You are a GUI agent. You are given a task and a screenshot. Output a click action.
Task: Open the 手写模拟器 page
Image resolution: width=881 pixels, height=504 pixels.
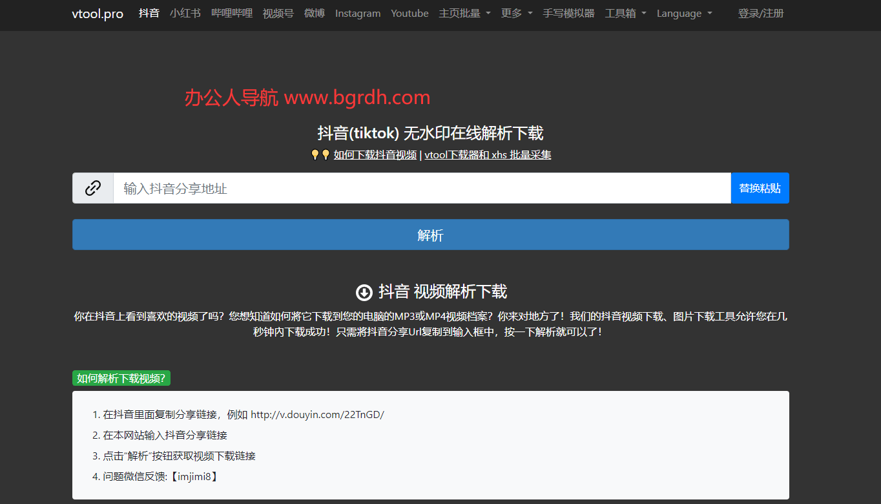568,13
